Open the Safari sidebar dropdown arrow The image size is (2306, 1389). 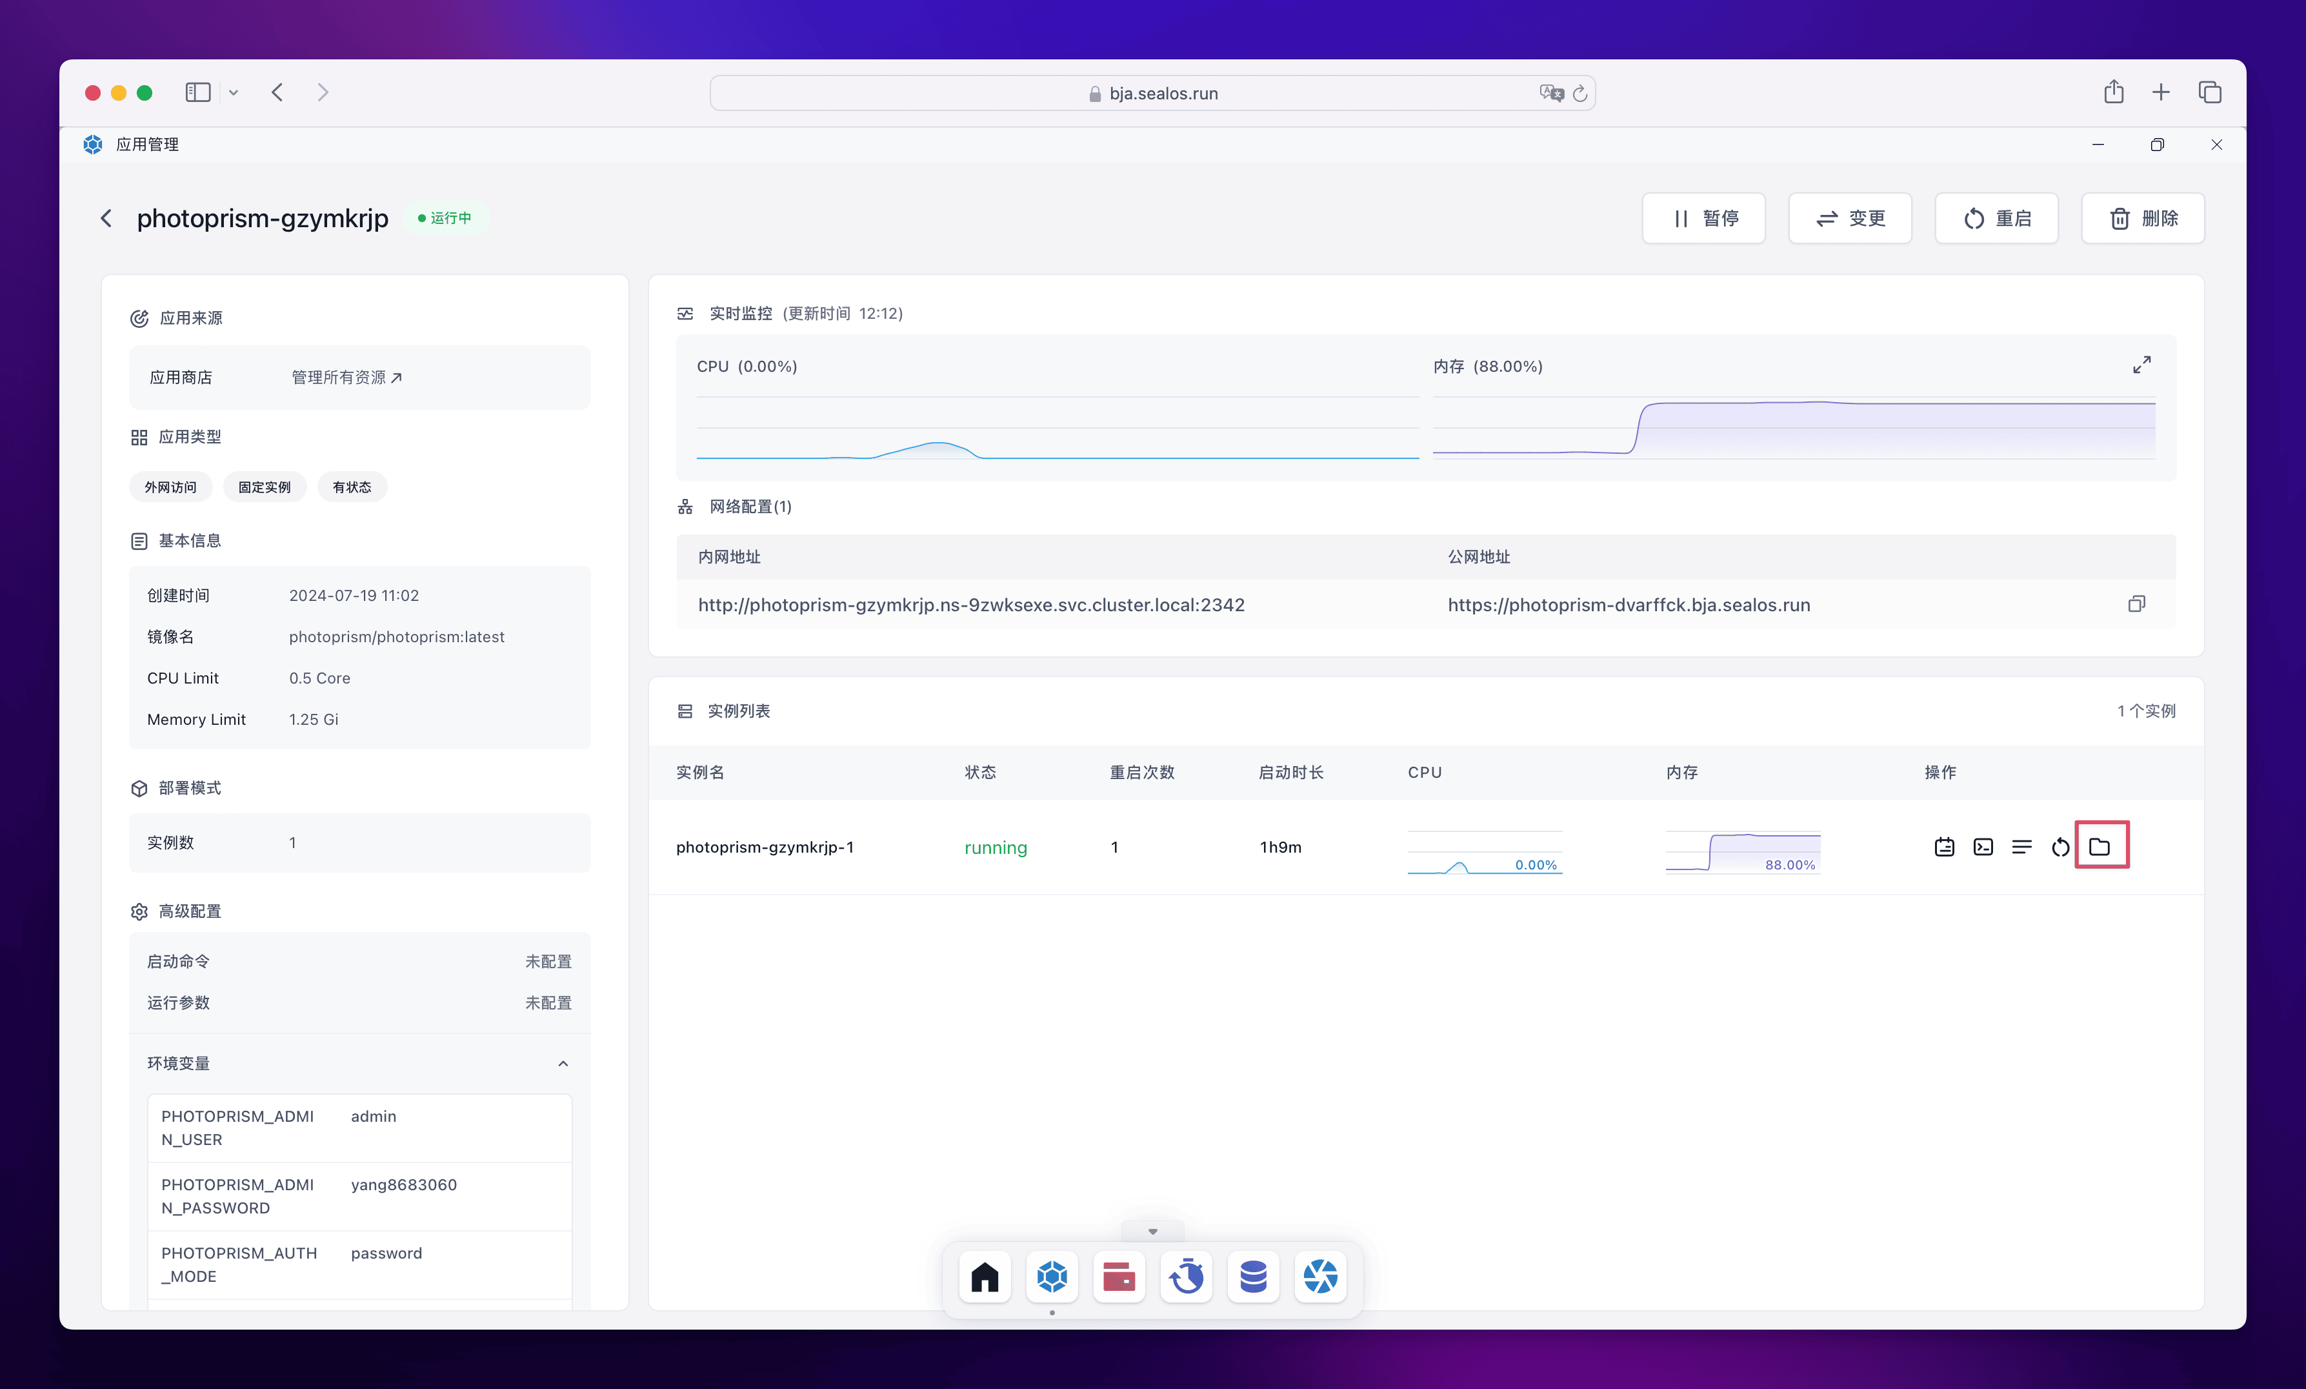pos(234,93)
